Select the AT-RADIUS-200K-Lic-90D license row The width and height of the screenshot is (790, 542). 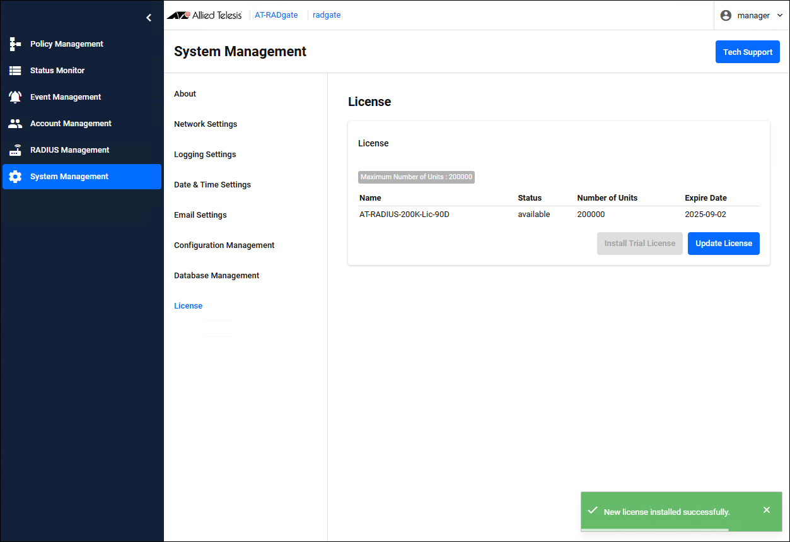coord(404,215)
